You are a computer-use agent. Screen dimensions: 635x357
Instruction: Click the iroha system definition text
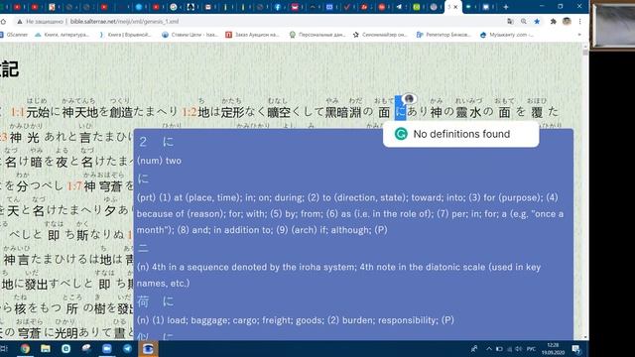[339, 275]
